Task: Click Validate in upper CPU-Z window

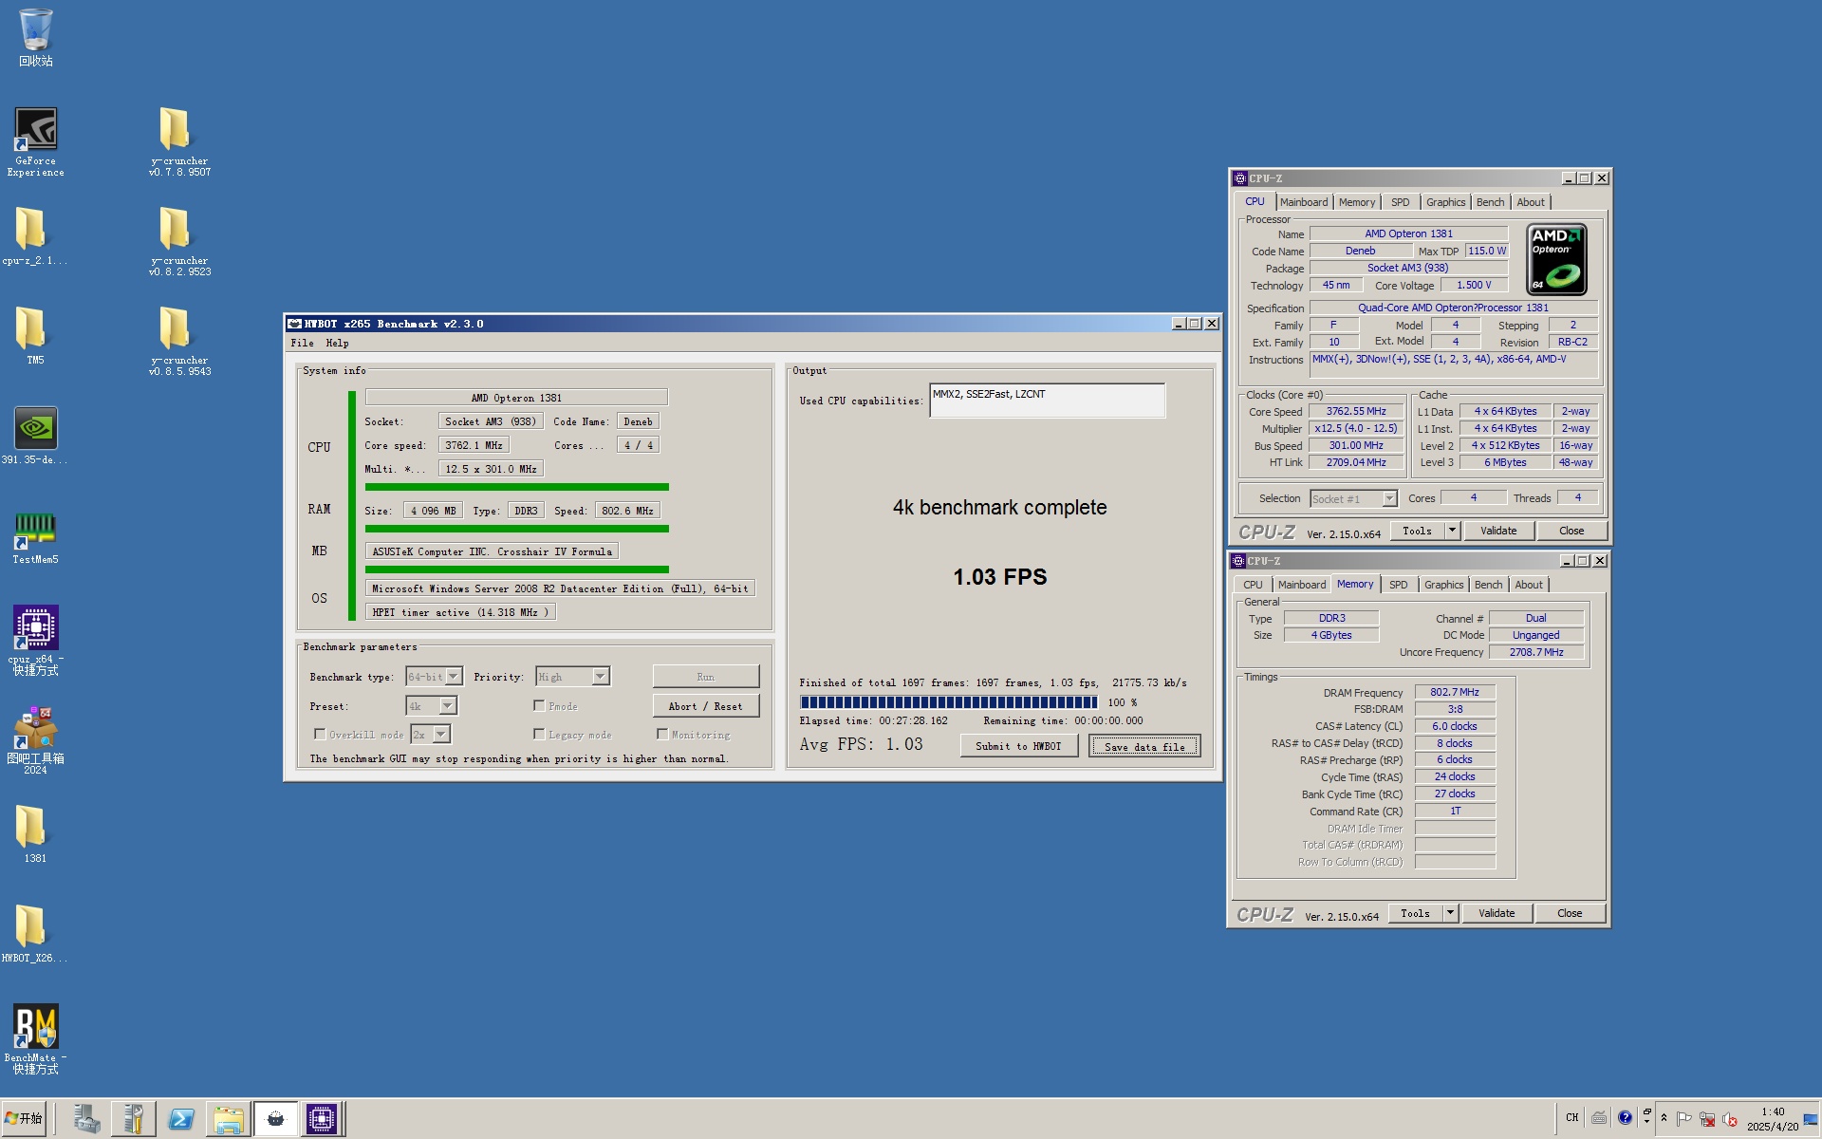Action: coord(1498,531)
